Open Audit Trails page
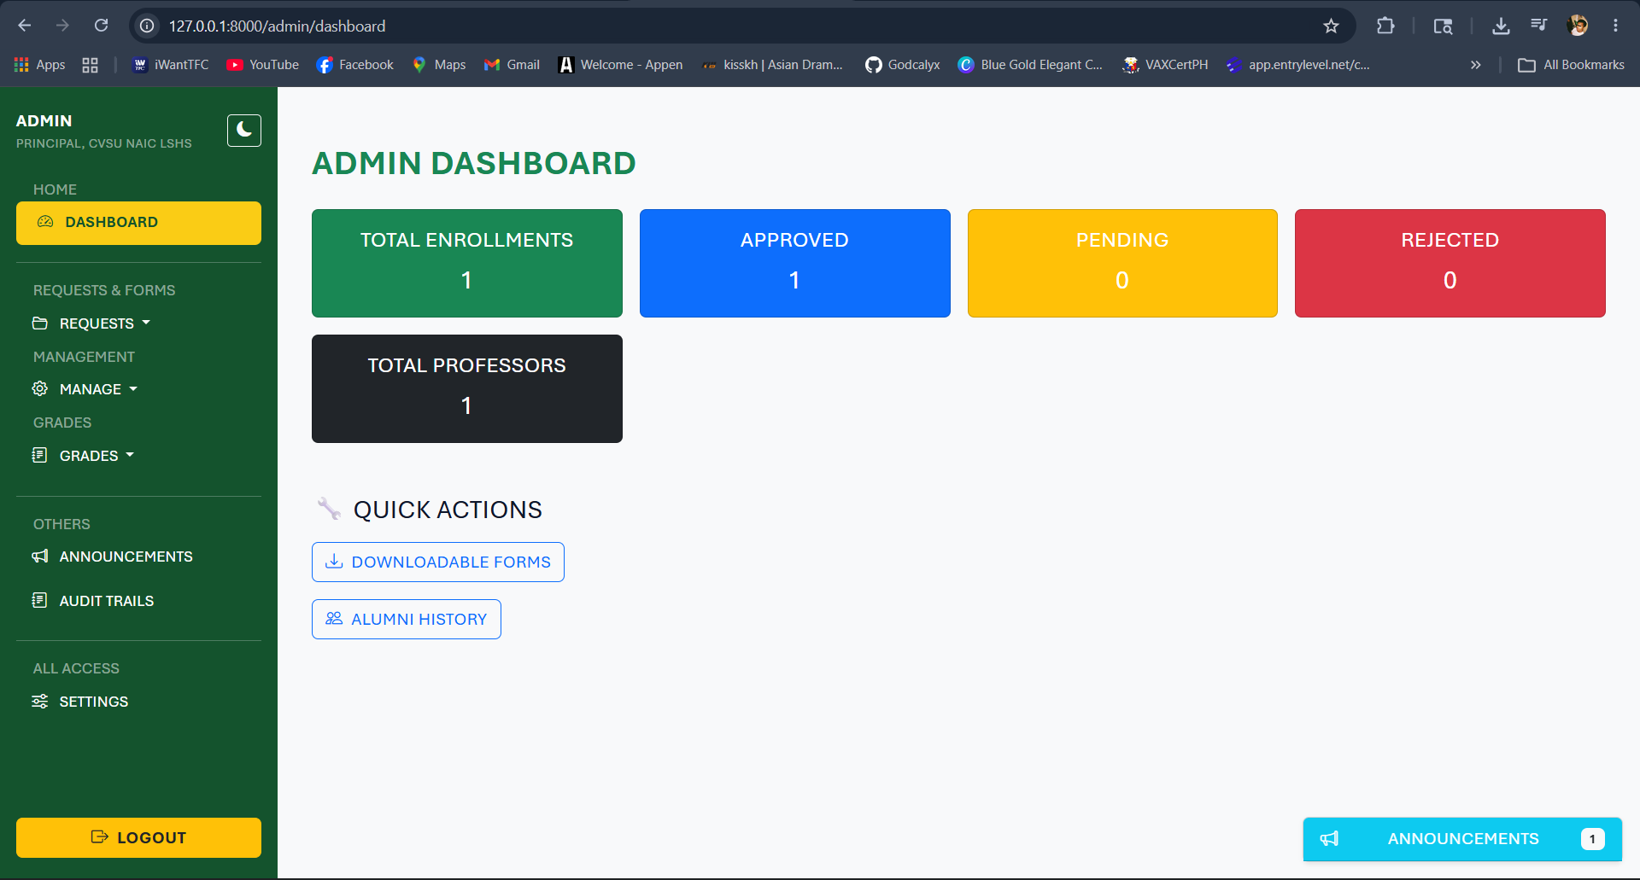1640x880 pixels. [93, 601]
